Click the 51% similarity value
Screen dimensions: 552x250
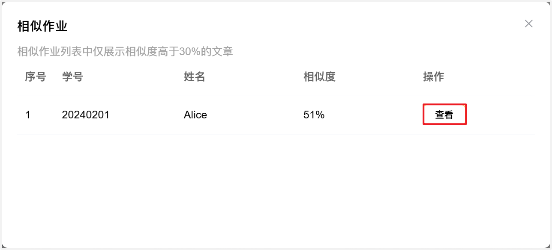point(314,115)
